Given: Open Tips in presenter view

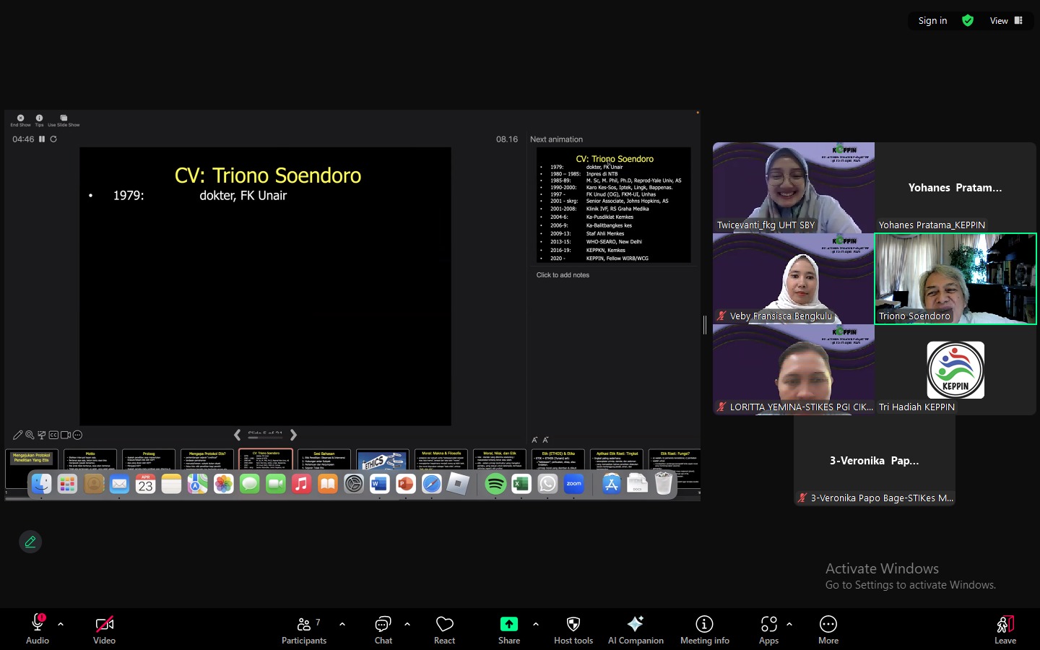Looking at the screenshot, I should (39, 120).
